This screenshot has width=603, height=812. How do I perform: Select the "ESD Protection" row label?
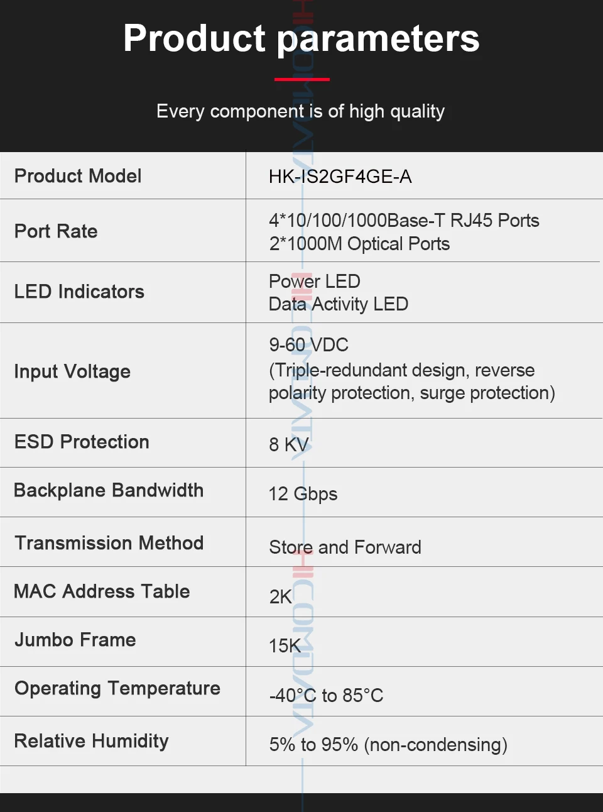pyautogui.click(x=82, y=442)
